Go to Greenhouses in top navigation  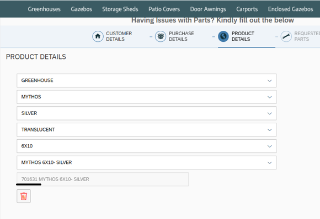[44, 9]
